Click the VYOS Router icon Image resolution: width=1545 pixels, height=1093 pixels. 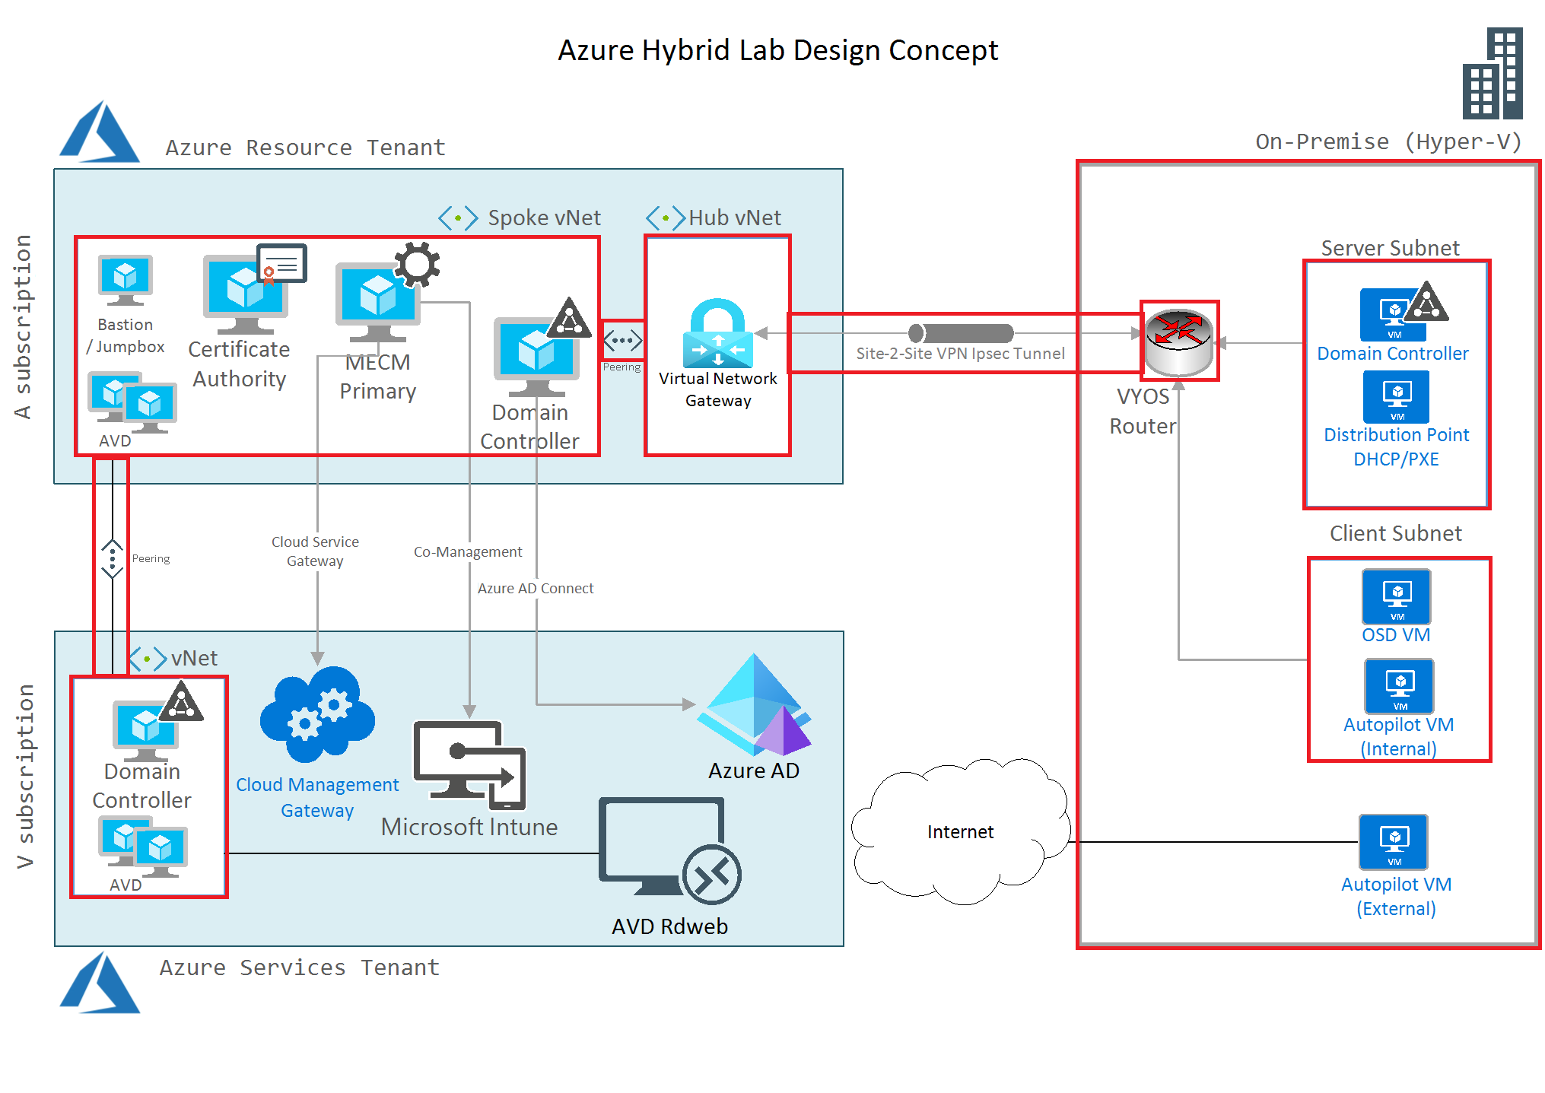click(1178, 342)
